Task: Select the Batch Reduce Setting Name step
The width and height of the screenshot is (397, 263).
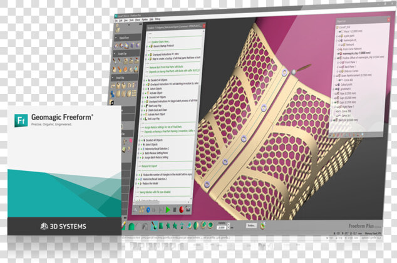Action: tap(156, 153)
